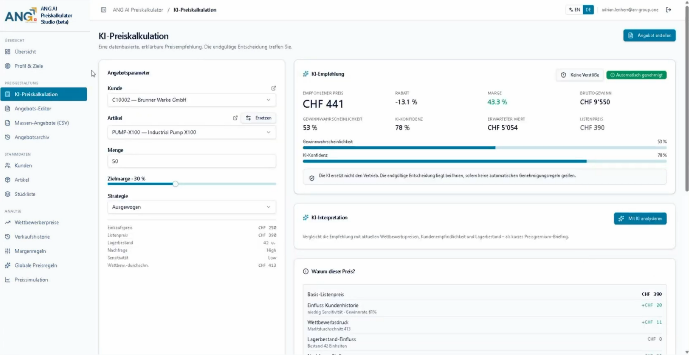Click the Wettbewerbsdruck row text

[328, 322]
